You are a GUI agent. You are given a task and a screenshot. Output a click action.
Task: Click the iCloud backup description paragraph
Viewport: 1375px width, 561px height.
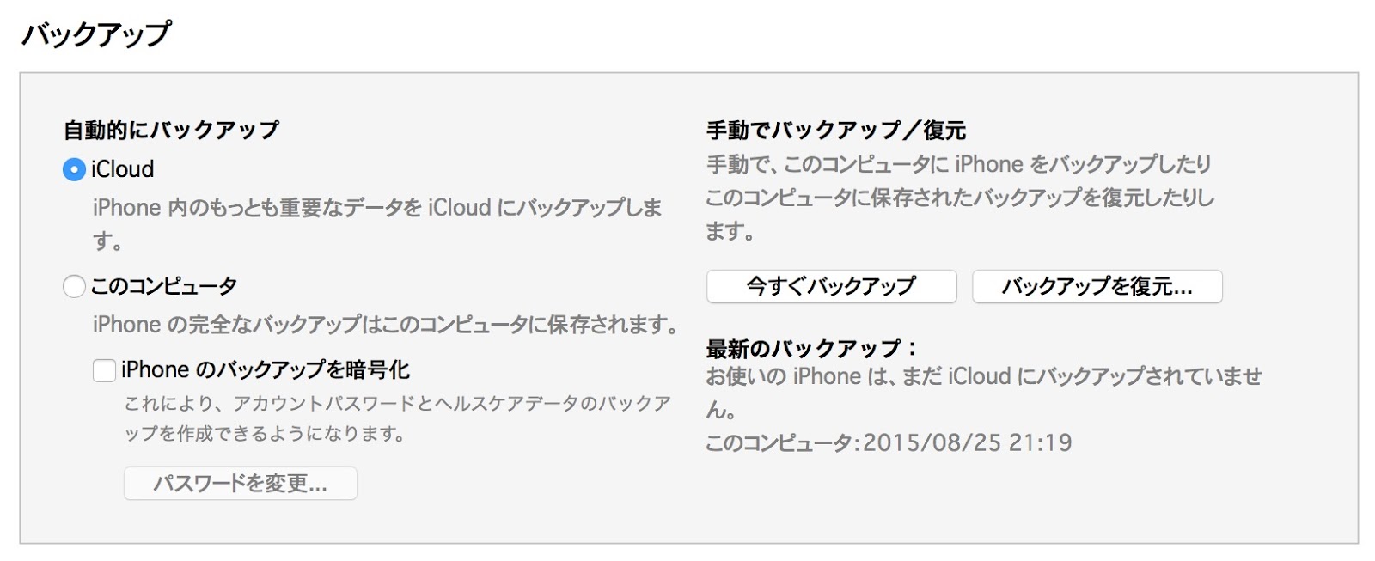[377, 223]
